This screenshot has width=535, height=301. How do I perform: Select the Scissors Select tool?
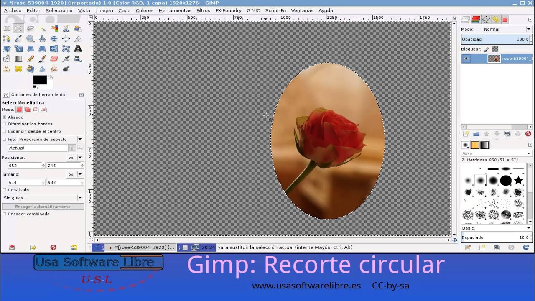(66, 28)
